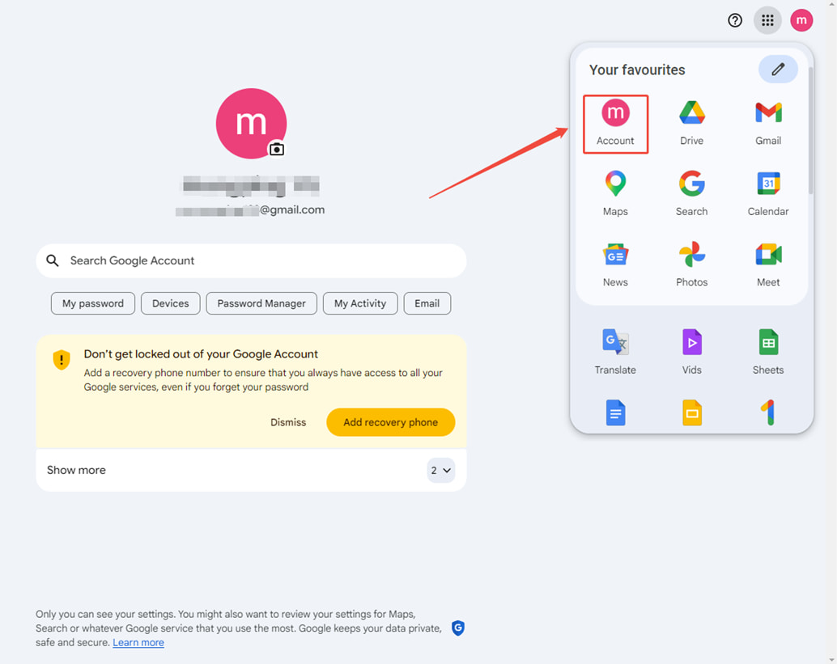The width and height of the screenshot is (837, 664).
Task: Select the Devices chip
Action: click(x=170, y=303)
